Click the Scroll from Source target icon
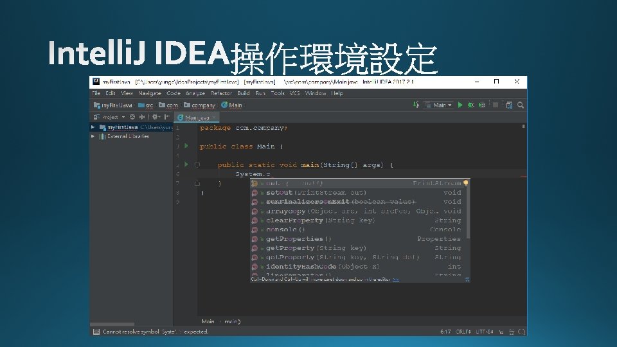Screen dimensions: 617x347 pyautogui.click(x=132, y=117)
